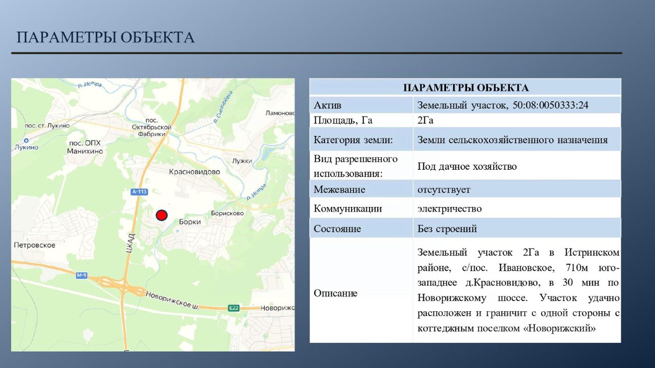
Task: Select the ПАРАМЕТРЫ ОБЪЕКТА slide title
Action: coord(105,37)
